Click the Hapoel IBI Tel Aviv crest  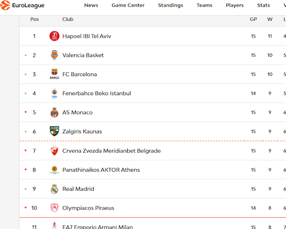pos(54,36)
